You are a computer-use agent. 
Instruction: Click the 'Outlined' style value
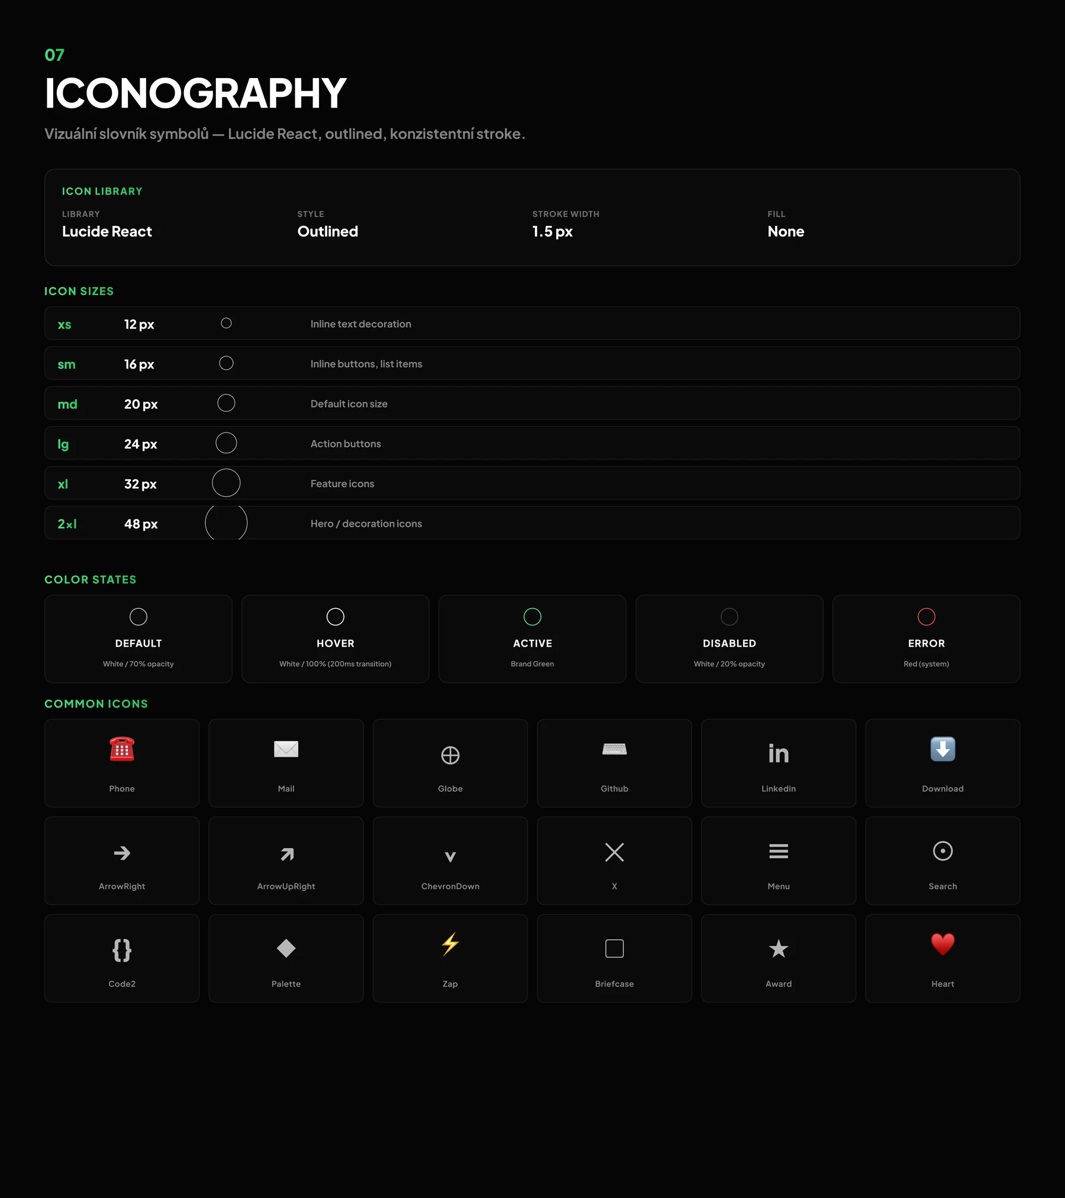click(328, 231)
